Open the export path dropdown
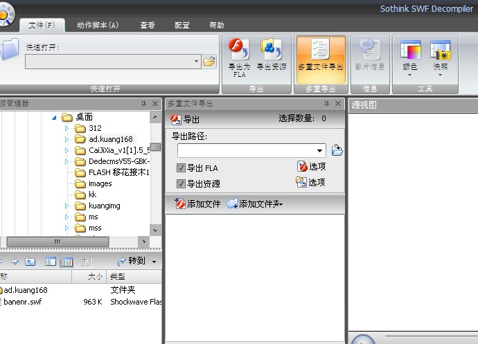Image resolution: width=478 pixels, height=344 pixels. pyautogui.click(x=319, y=150)
